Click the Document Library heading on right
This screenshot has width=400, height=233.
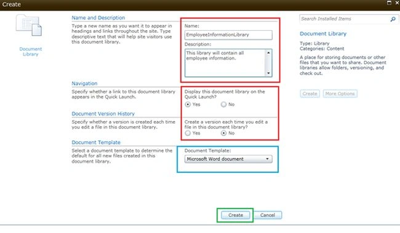click(x=323, y=34)
